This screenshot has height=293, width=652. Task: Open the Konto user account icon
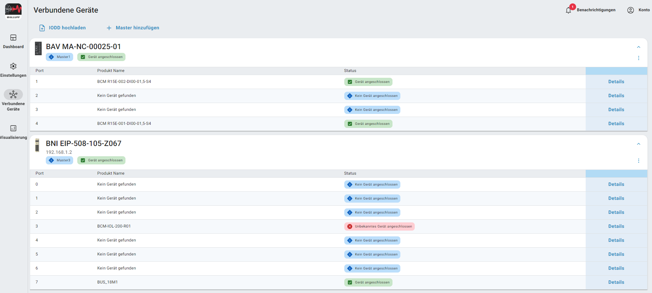pyautogui.click(x=630, y=10)
